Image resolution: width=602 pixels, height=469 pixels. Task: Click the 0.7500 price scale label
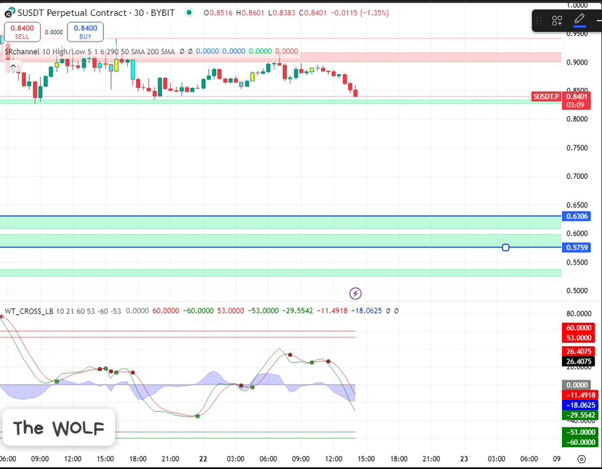pyautogui.click(x=577, y=148)
